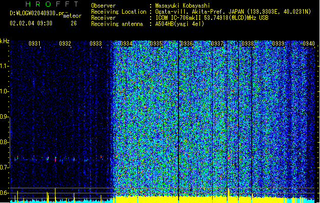Click the 'meteor' counter label

click(72, 16)
